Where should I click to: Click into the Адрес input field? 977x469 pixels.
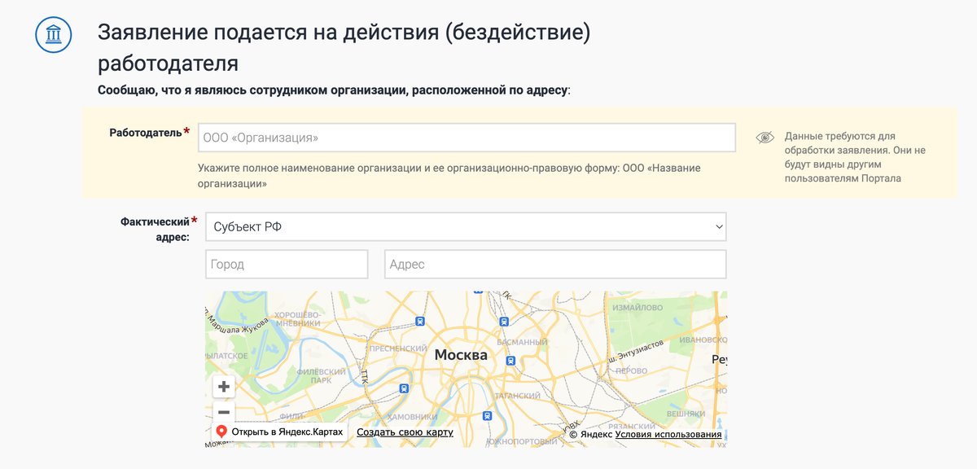click(554, 265)
